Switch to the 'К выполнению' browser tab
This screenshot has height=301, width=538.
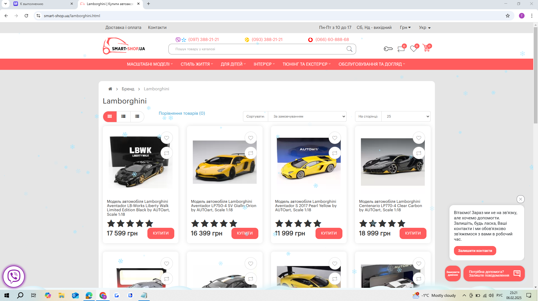pos(43,4)
